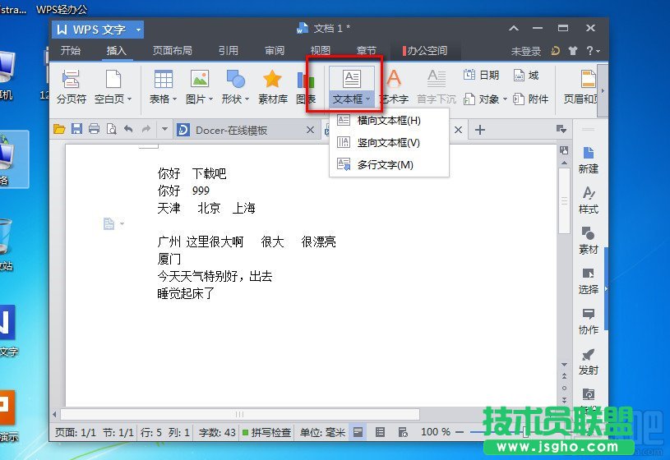670x460 pixels.
Task: Switch to the 审阅 ribbon tab
Action: [275, 51]
